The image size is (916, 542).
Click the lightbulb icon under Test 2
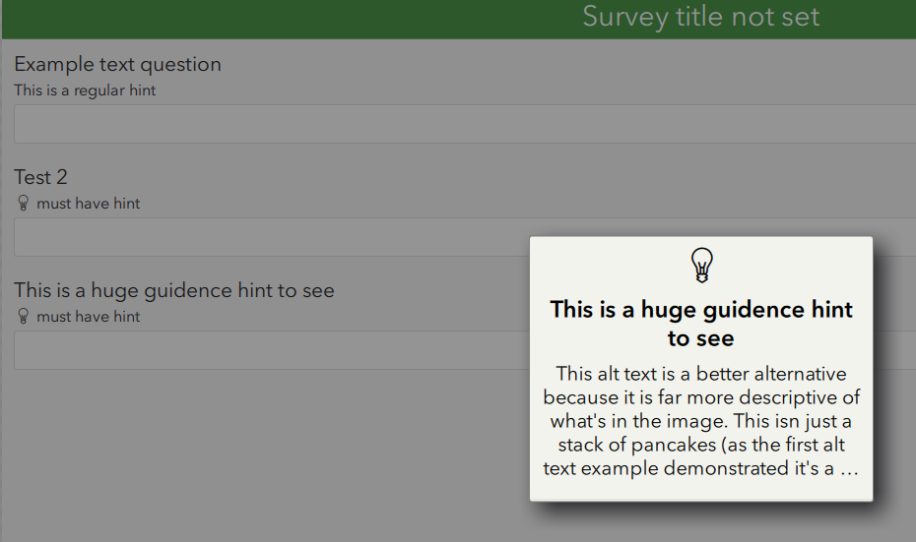click(x=24, y=204)
